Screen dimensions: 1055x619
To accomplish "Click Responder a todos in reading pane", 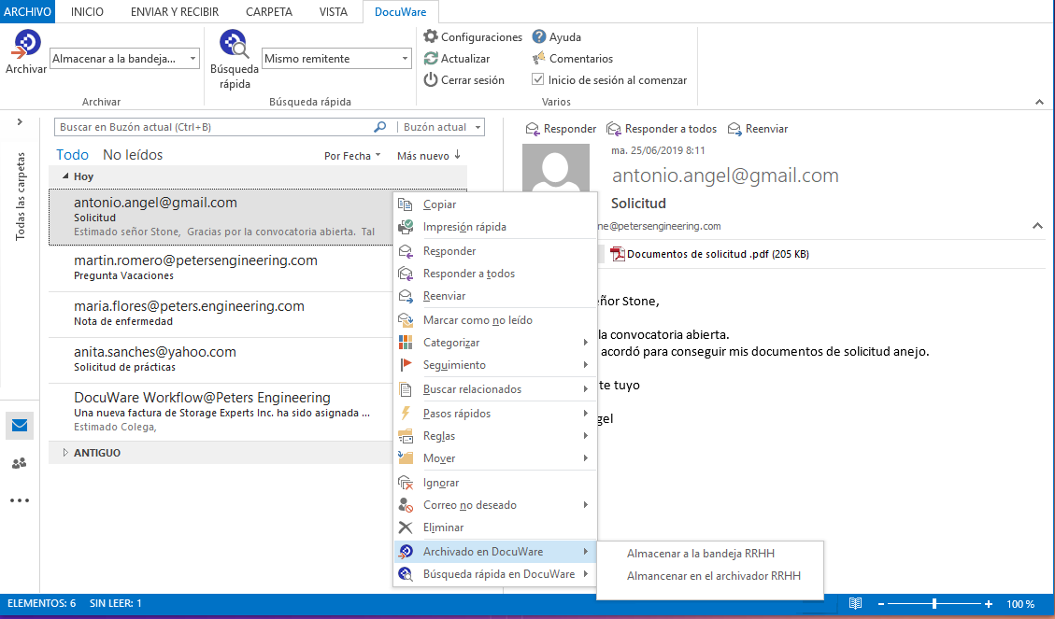I will click(662, 129).
